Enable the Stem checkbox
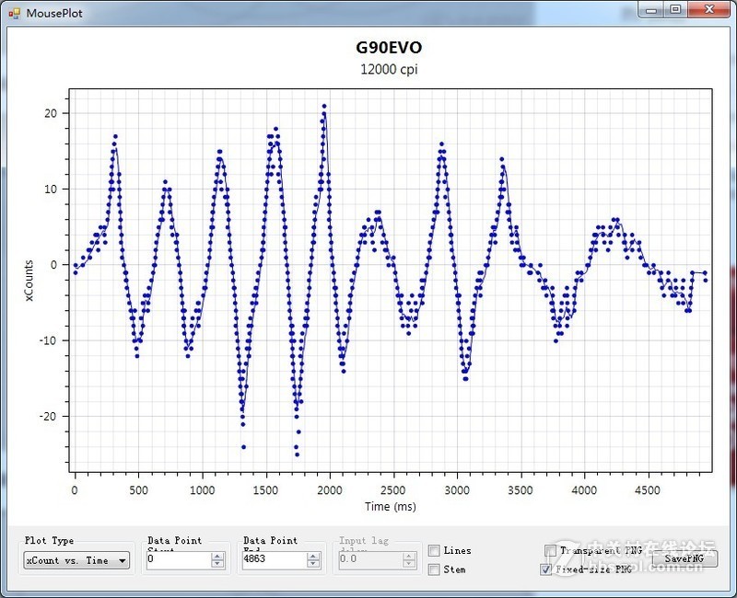This screenshot has width=737, height=598. click(x=434, y=569)
